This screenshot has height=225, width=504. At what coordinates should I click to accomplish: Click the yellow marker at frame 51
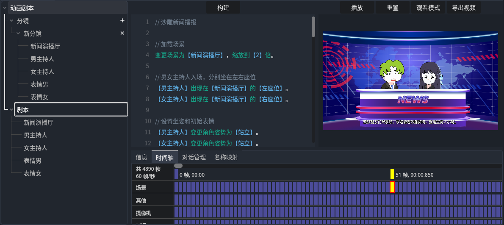click(392, 174)
